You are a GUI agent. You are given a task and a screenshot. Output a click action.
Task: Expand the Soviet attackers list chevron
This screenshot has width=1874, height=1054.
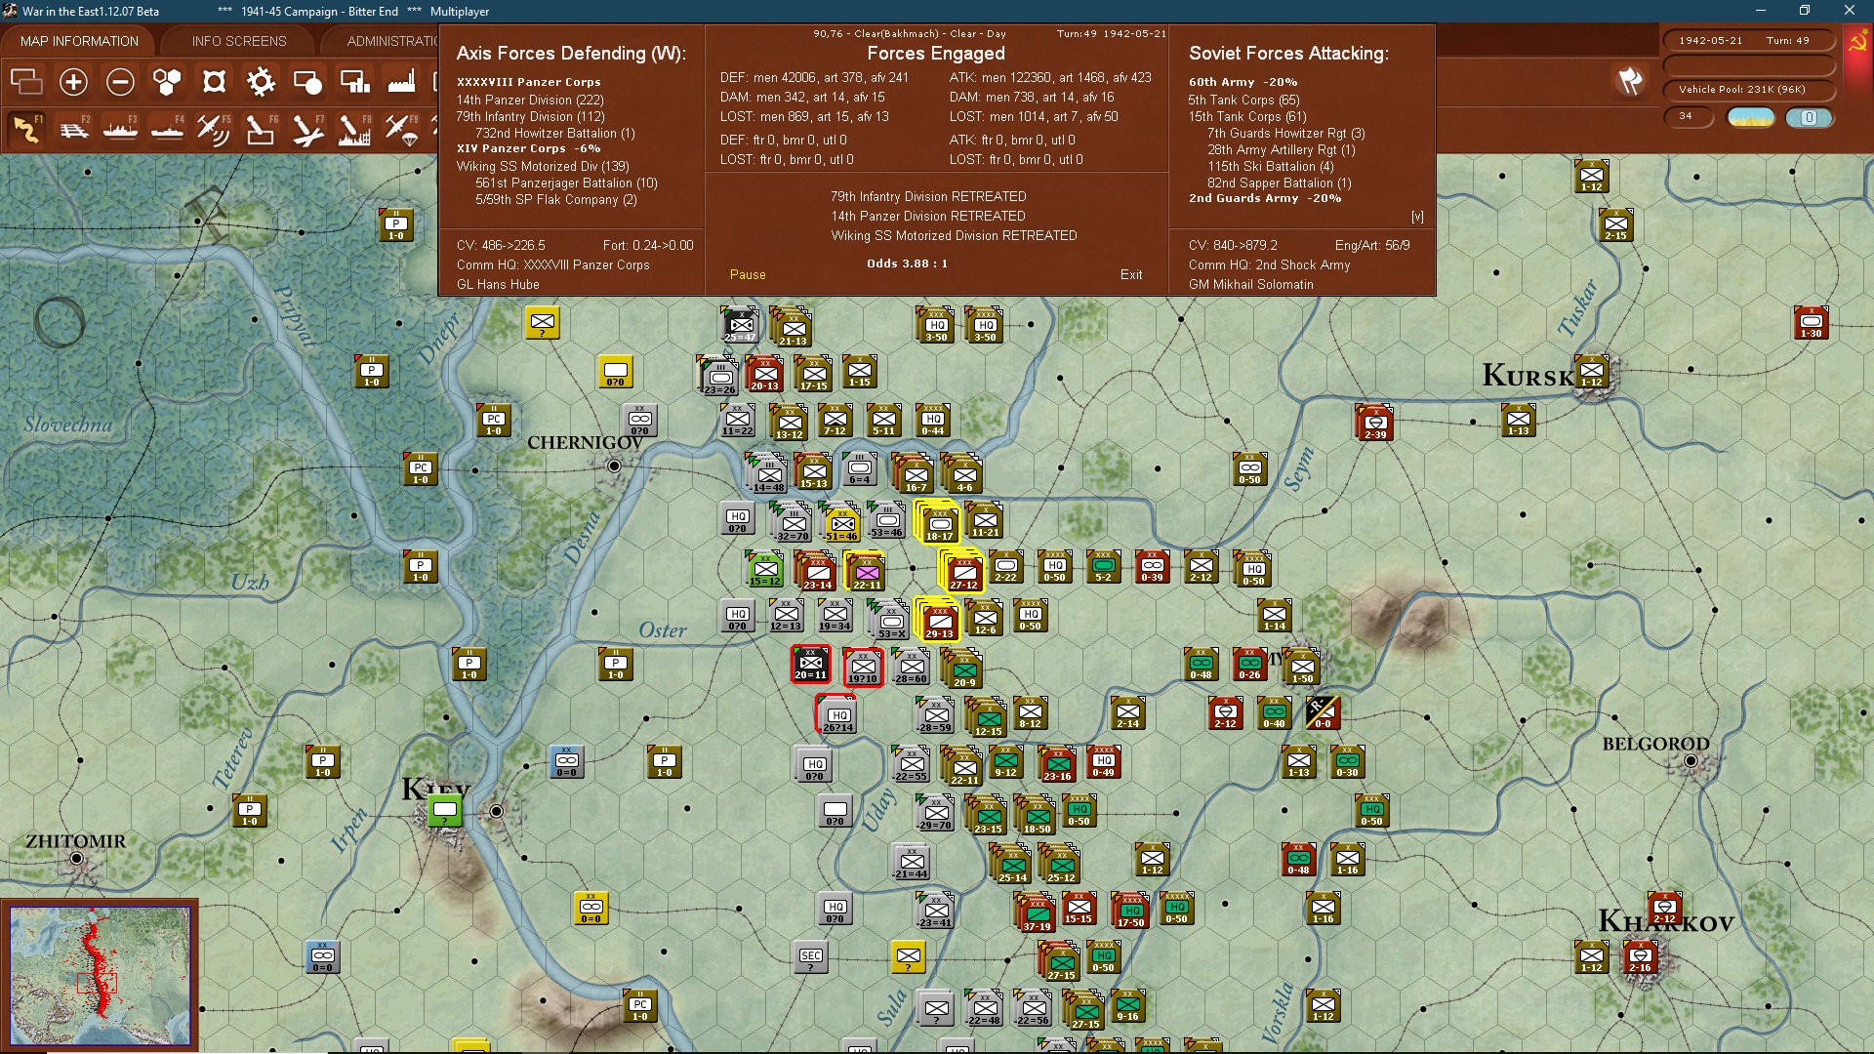[x=1417, y=217]
